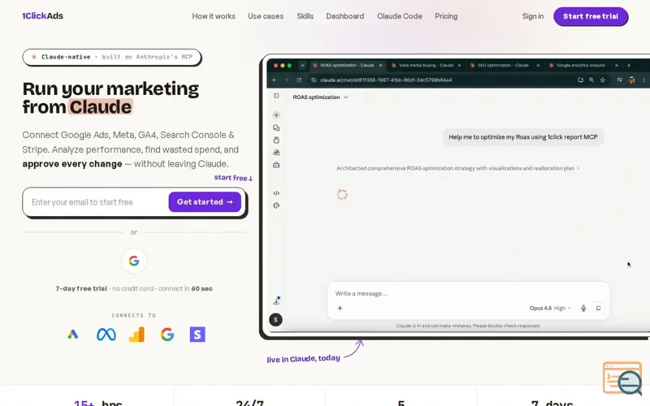650x406 pixels.
Task: Bookmark the page with the star icon
Action: coord(603,80)
